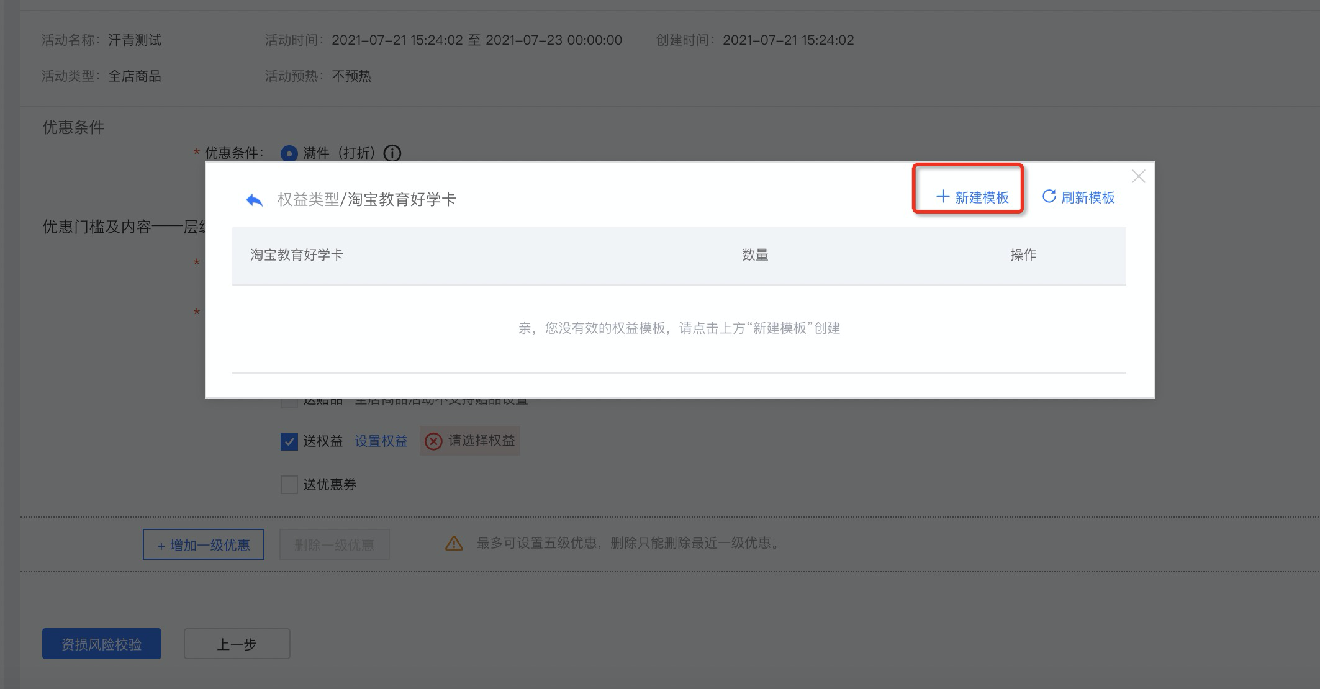Image resolution: width=1320 pixels, height=689 pixels.
Task: Click the info icon next to 满件（打折）
Action: tap(392, 153)
